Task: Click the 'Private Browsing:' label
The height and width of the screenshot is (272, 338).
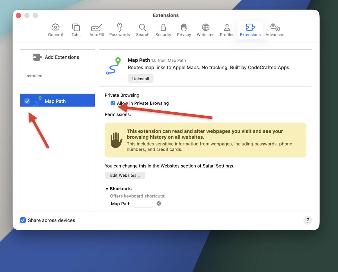Action: point(123,95)
